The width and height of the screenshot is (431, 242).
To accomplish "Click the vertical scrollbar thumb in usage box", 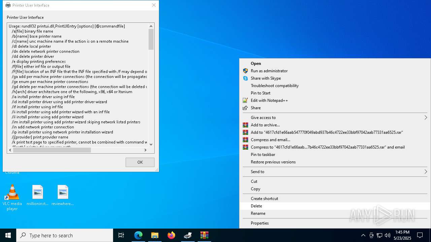I will 151,39.
